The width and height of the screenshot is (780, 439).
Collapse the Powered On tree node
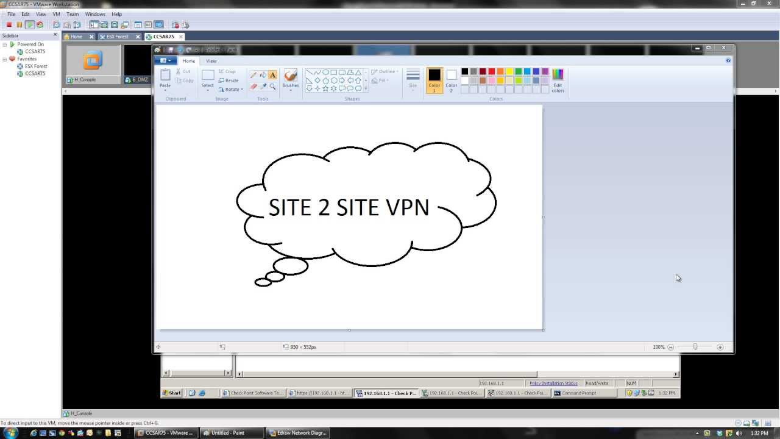pos(5,45)
